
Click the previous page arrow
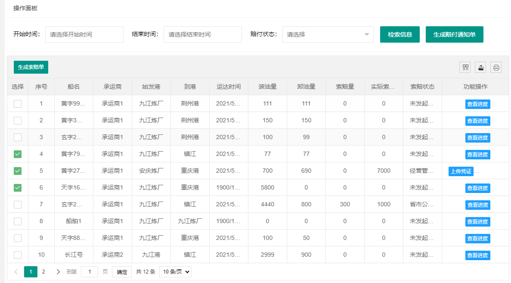click(x=16, y=272)
